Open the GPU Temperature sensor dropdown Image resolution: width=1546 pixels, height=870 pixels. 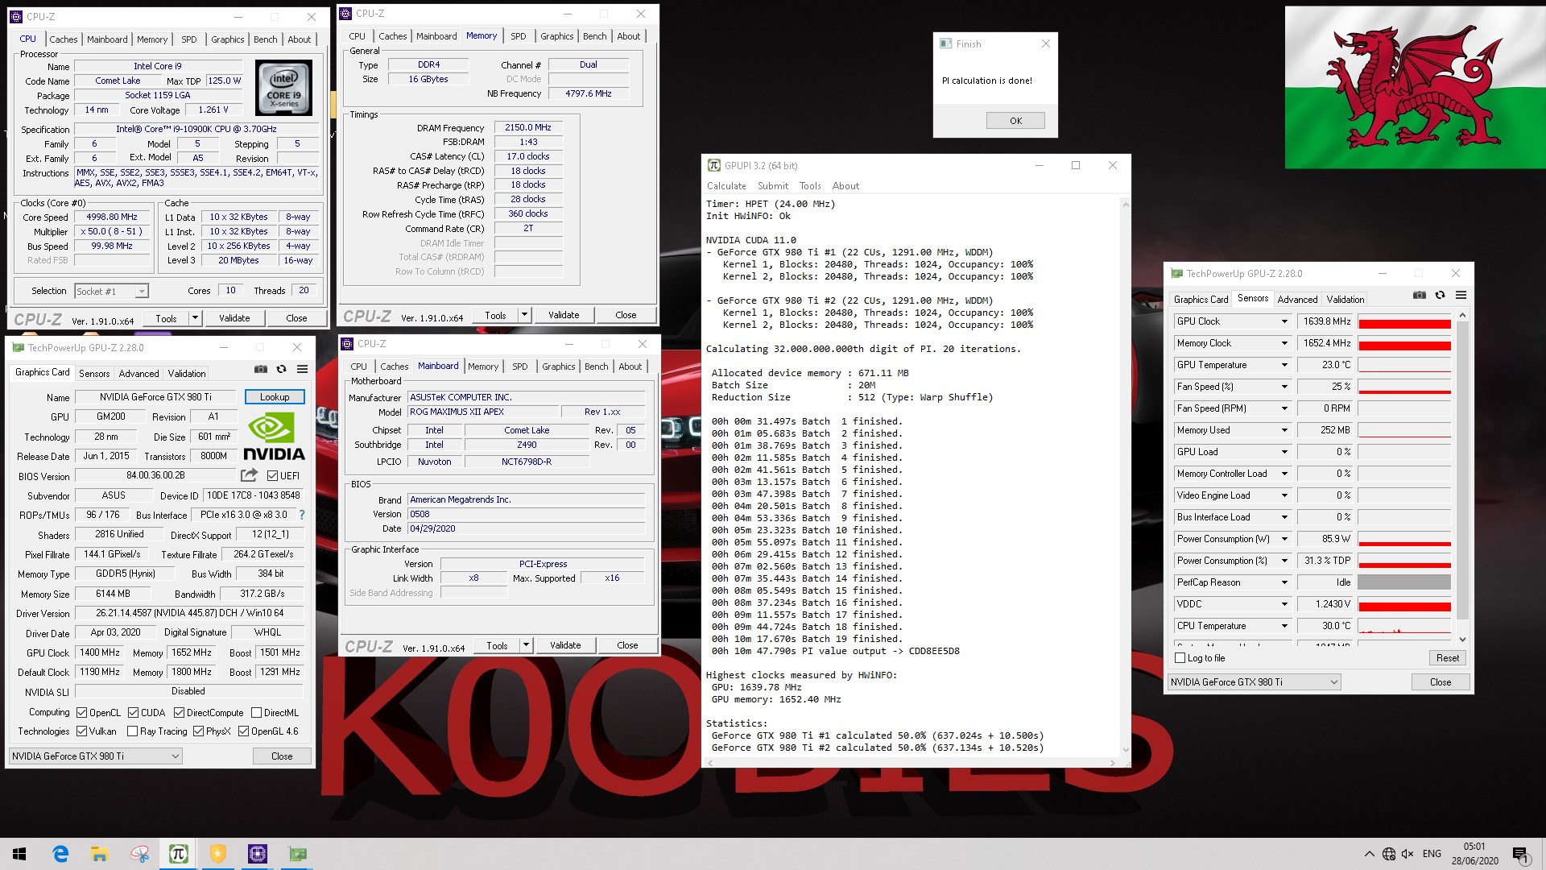pos(1284,365)
